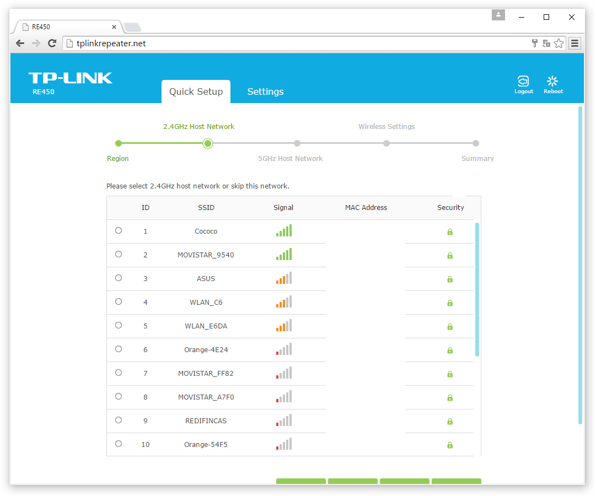Click the SSID column header
596x496 pixels.
point(206,208)
